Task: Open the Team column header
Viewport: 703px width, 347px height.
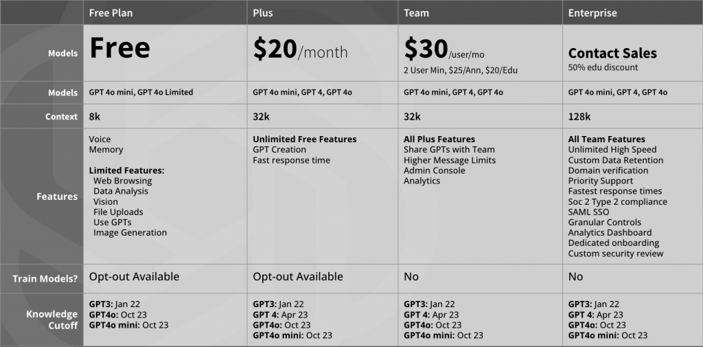Action: pyautogui.click(x=416, y=13)
